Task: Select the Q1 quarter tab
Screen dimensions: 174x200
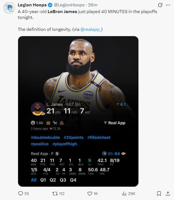Action: click(43, 180)
